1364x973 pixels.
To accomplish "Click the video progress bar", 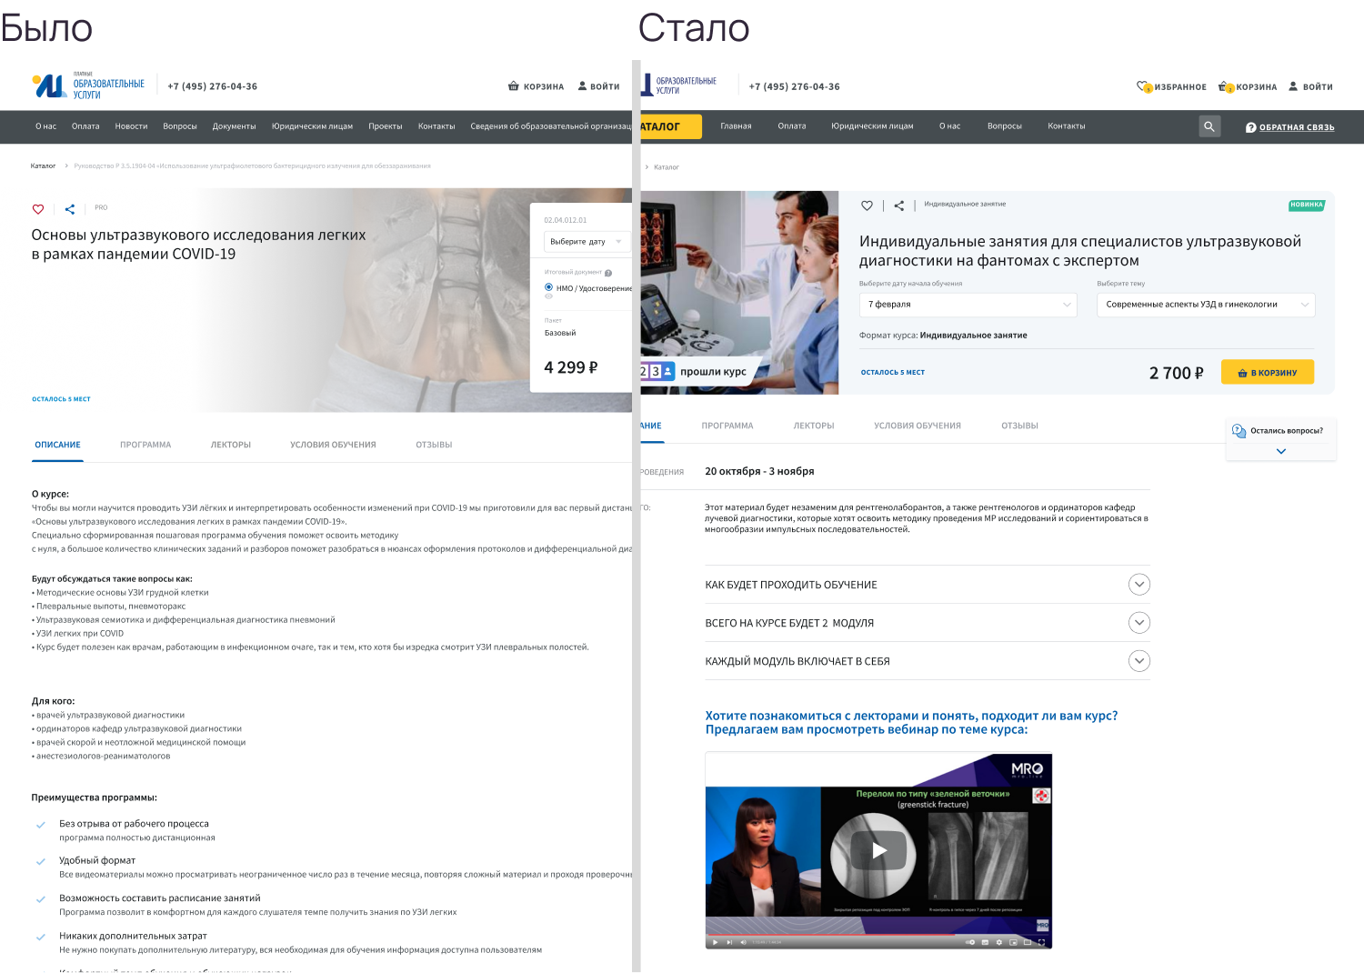I will [x=878, y=935].
